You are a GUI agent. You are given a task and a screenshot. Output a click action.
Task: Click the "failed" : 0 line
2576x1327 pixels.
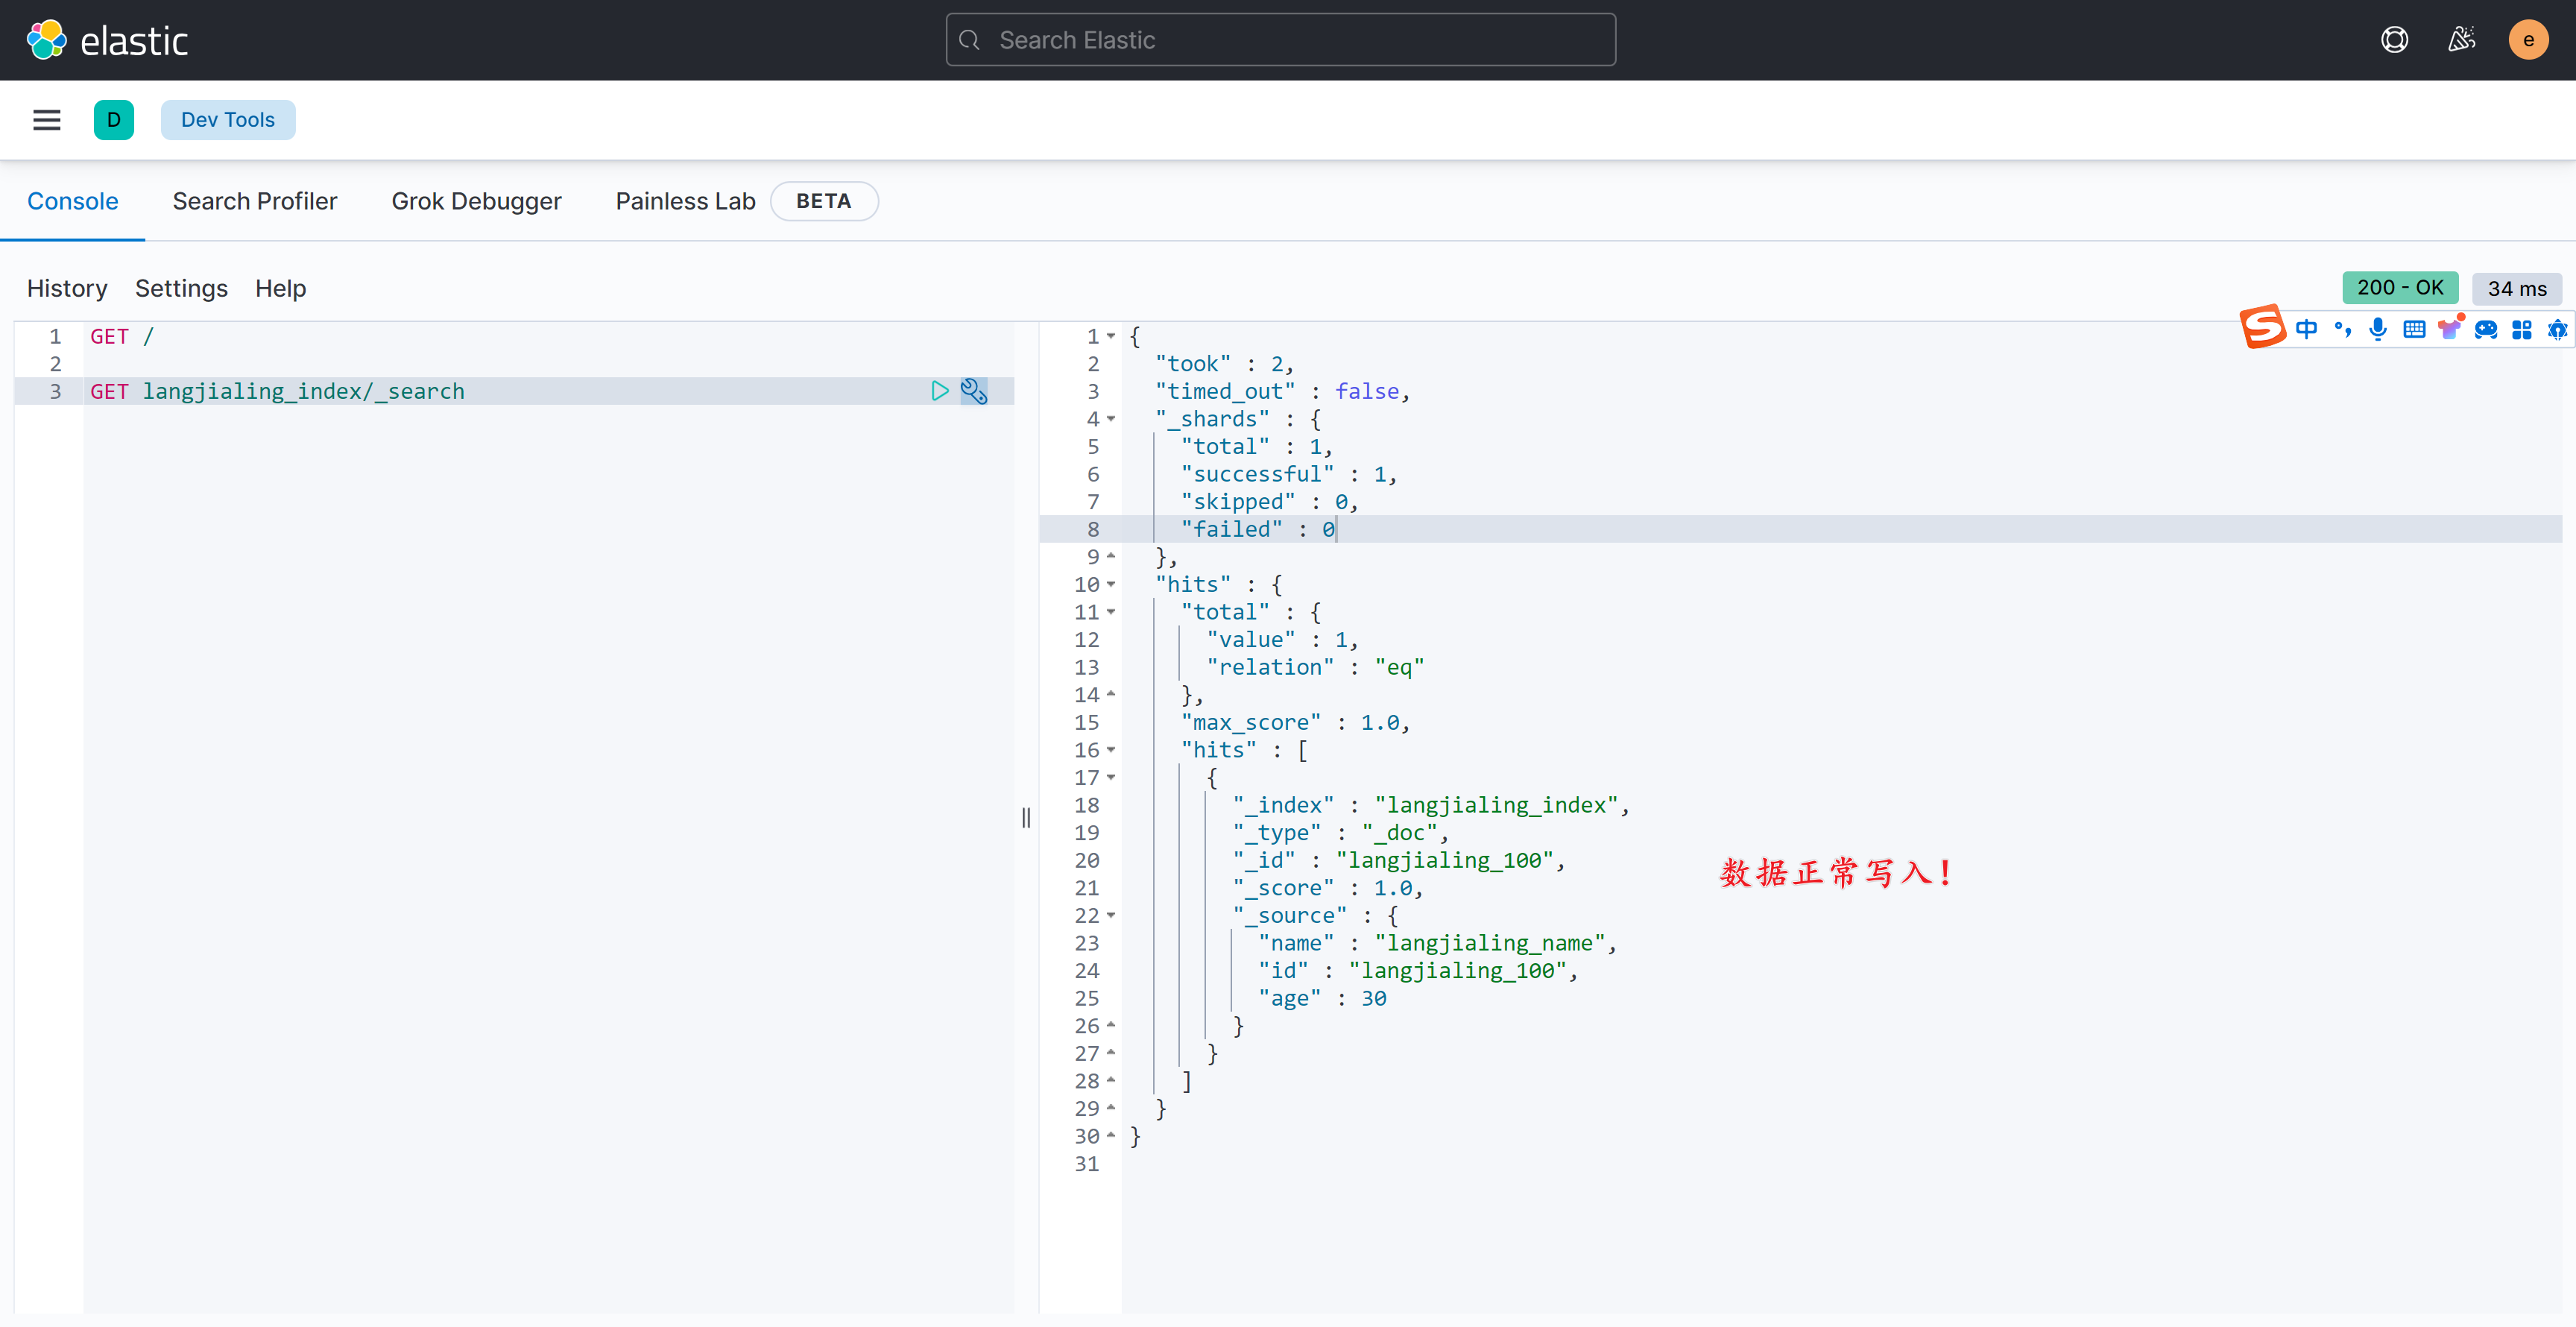point(1258,529)
